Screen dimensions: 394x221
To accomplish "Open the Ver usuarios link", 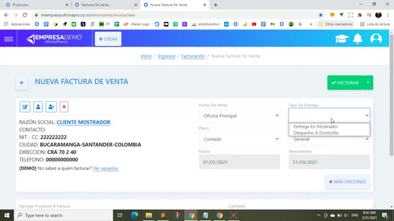I will pyautogui.click(x=105, y=168).
